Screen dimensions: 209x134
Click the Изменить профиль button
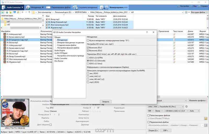(198, 100)
